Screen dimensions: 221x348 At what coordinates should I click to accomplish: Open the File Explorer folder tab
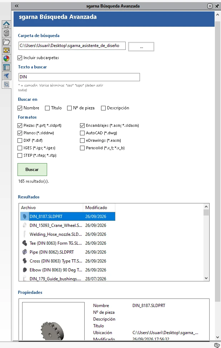(6, 42)
